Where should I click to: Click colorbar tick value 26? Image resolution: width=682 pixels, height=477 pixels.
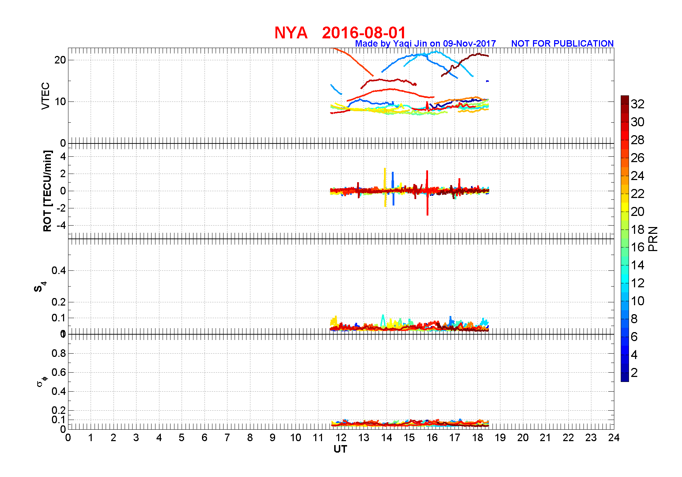point(638,158)
